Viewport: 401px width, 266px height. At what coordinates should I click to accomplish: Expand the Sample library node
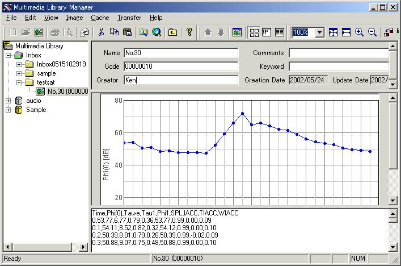8,110
